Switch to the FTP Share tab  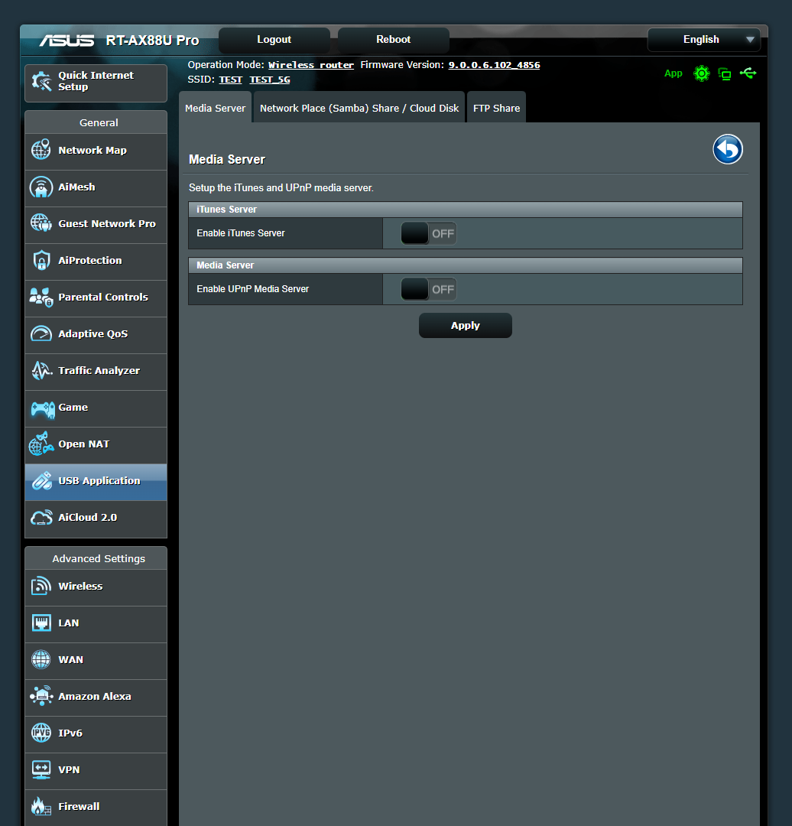(x=496, y=108)
